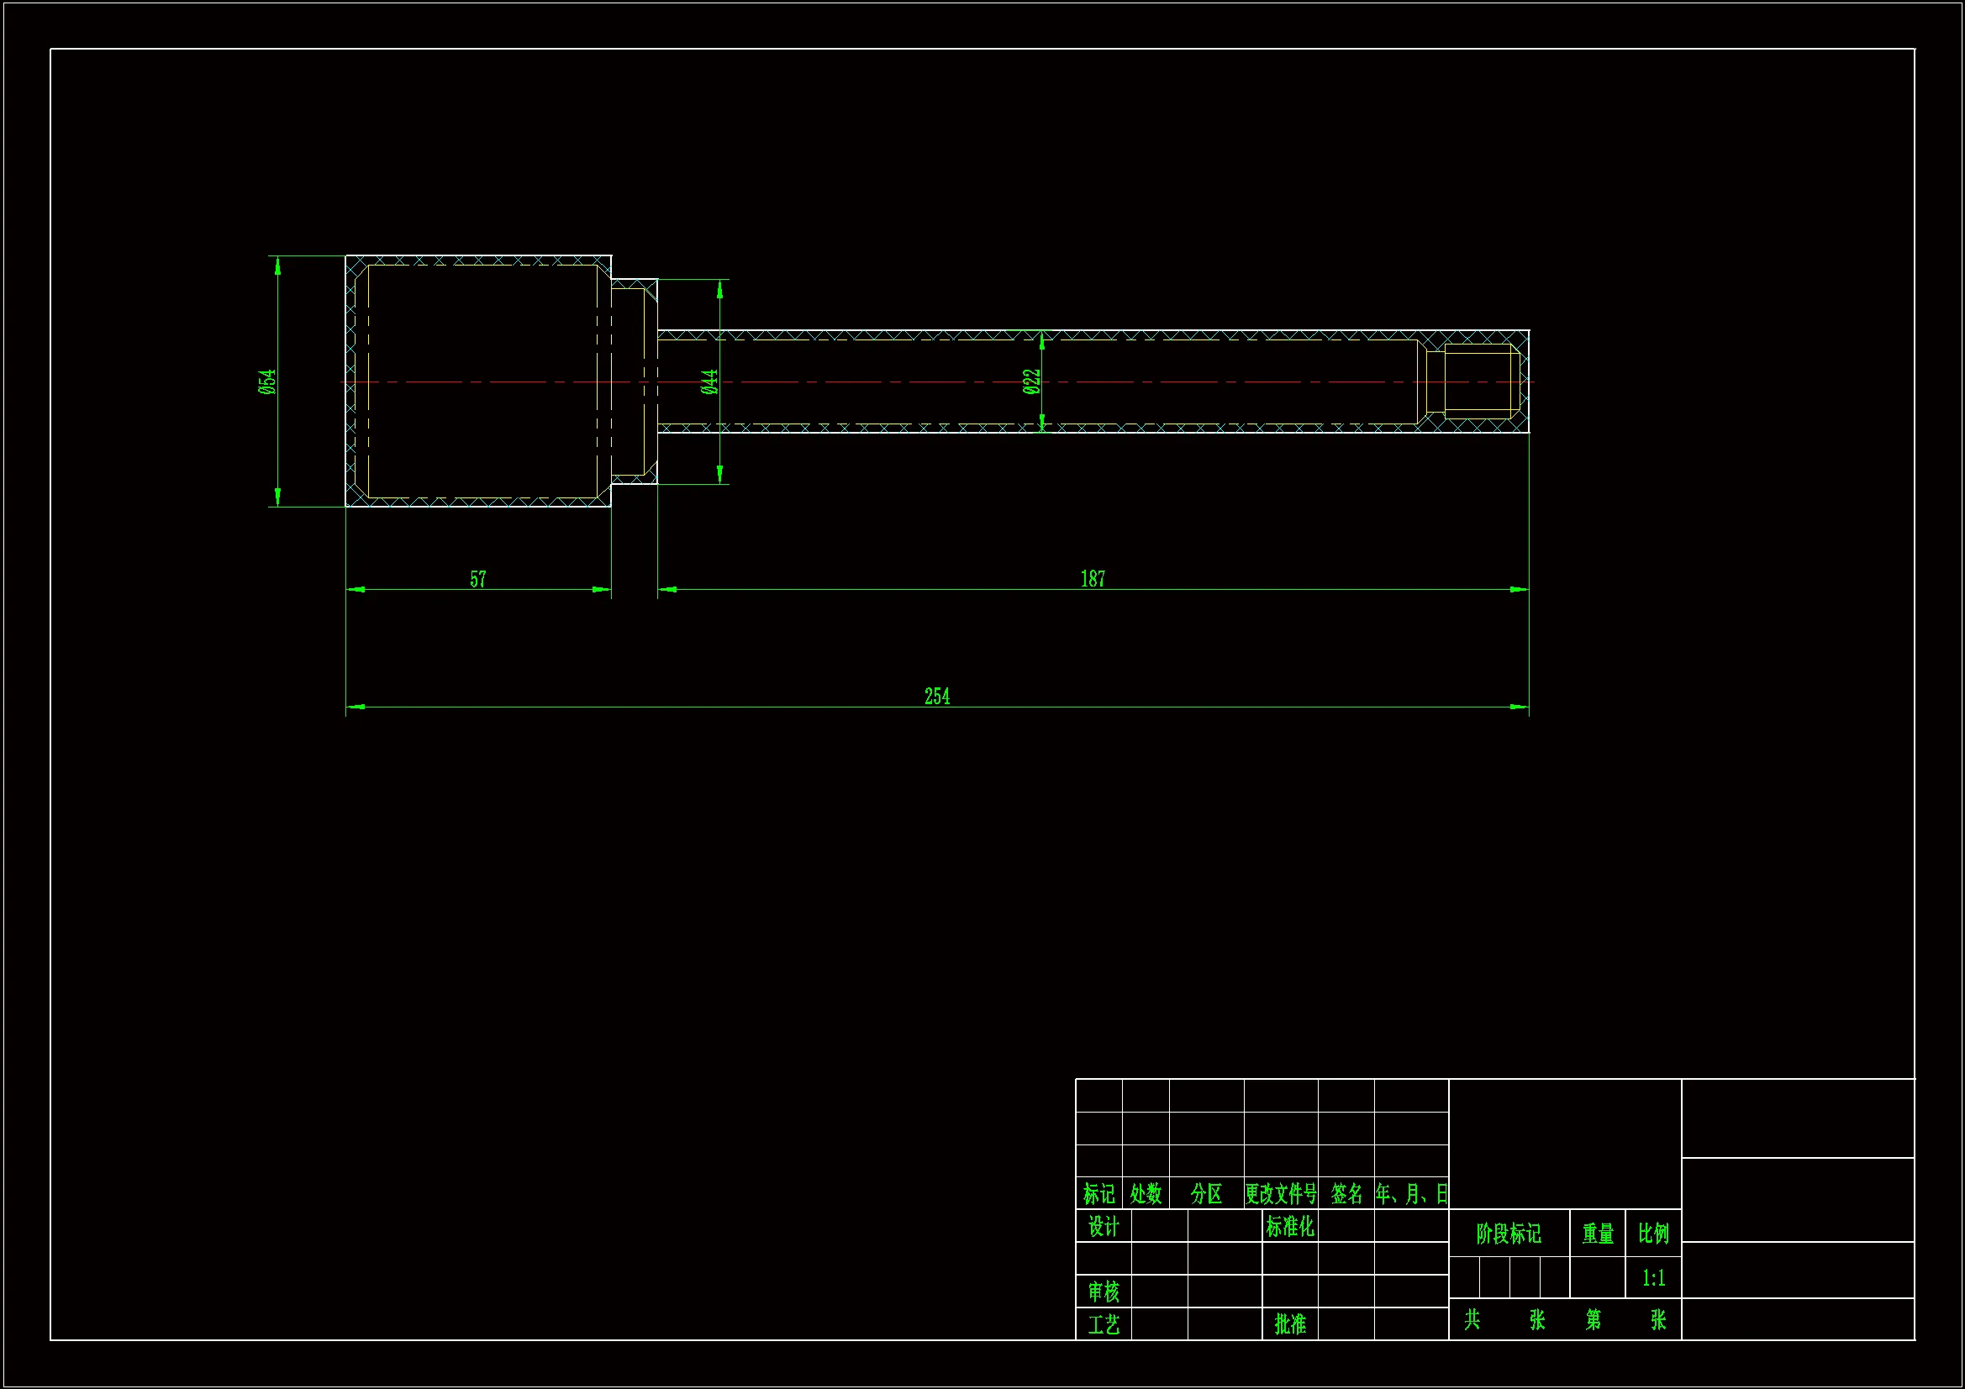The width and height of the screenshot is (1965, 1389).
Task: Click the 比例 title block label
Action: pyautogui.click(x=1653, y=1234)
